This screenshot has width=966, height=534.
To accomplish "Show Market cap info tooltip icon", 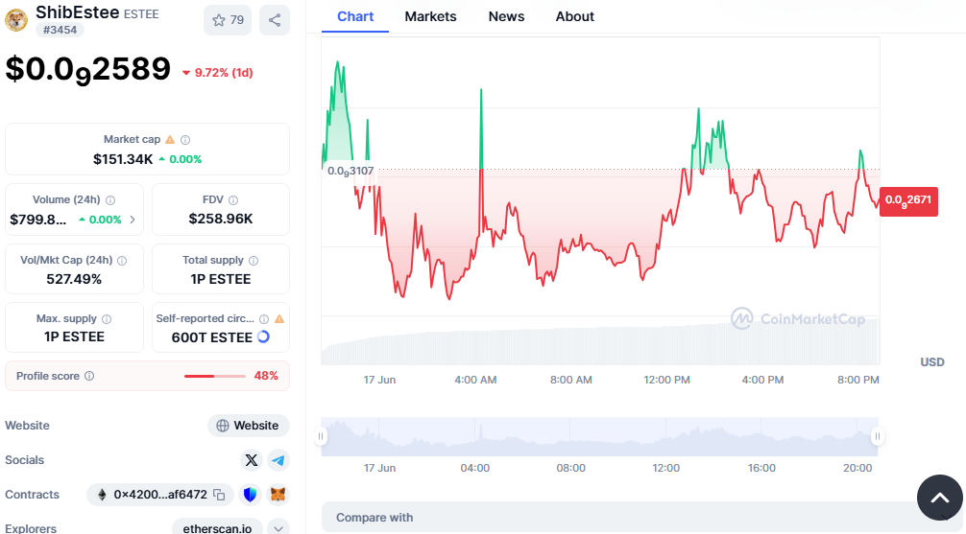I will (x=185, y=140).
